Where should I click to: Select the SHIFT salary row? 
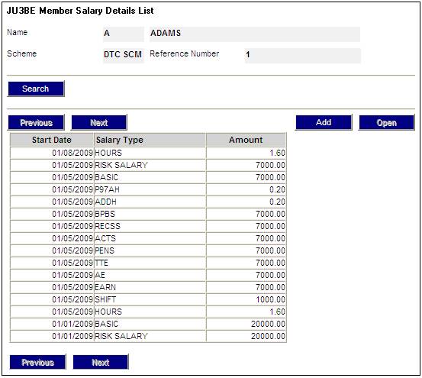(x=148, y=299)
